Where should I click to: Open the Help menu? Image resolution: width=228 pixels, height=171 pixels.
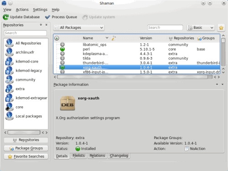point(56,10)
